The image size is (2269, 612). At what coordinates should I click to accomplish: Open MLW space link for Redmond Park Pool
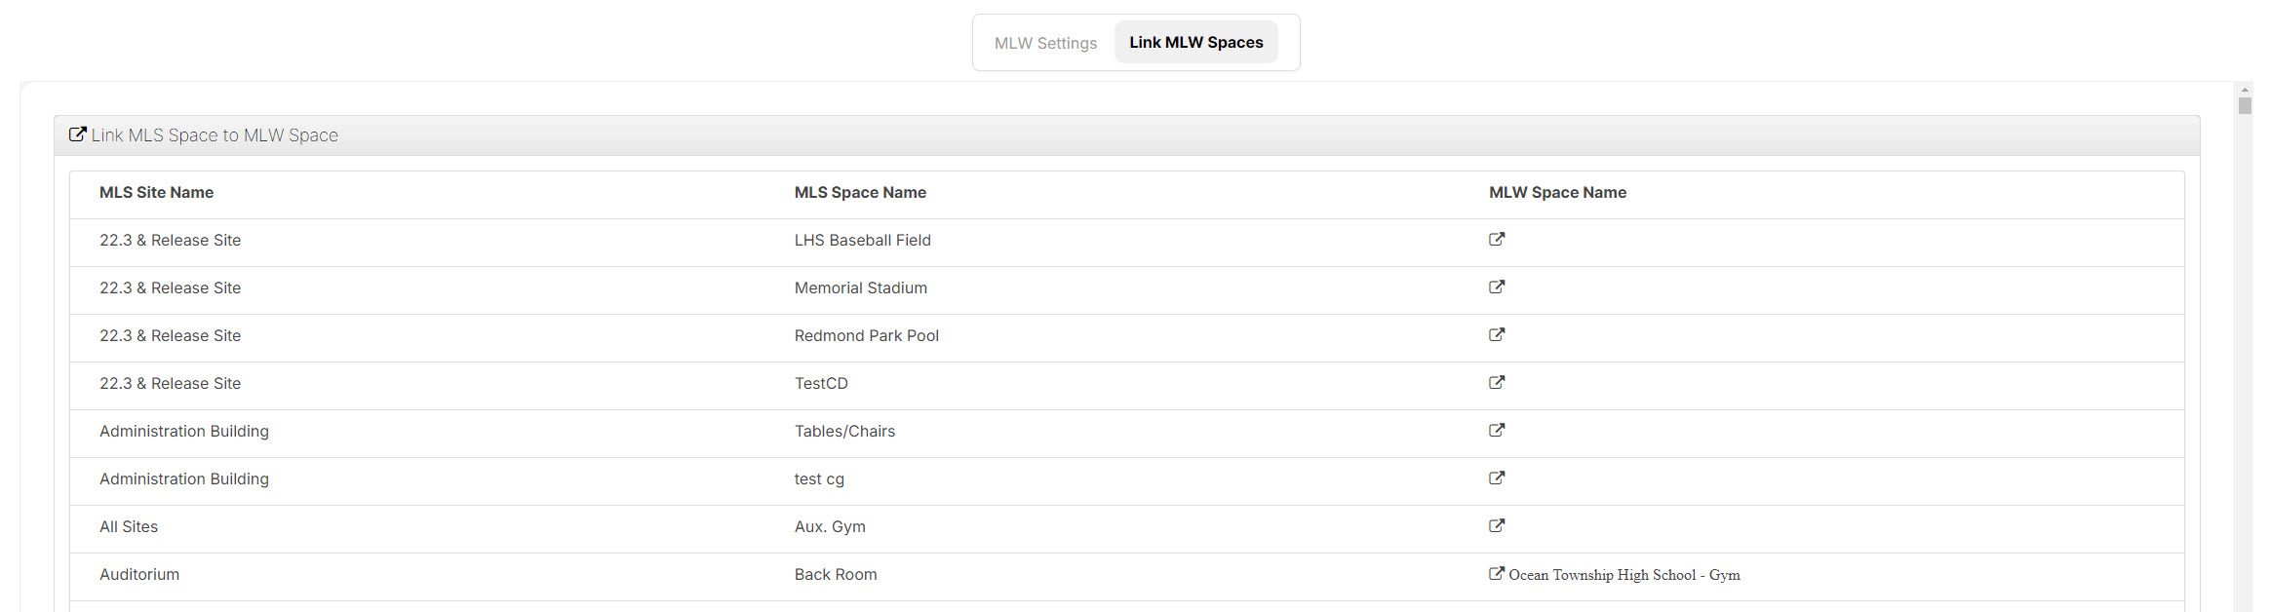[1497, 334]
